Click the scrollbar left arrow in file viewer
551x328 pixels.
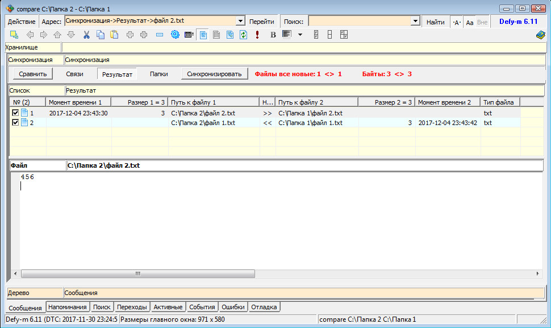15,273
